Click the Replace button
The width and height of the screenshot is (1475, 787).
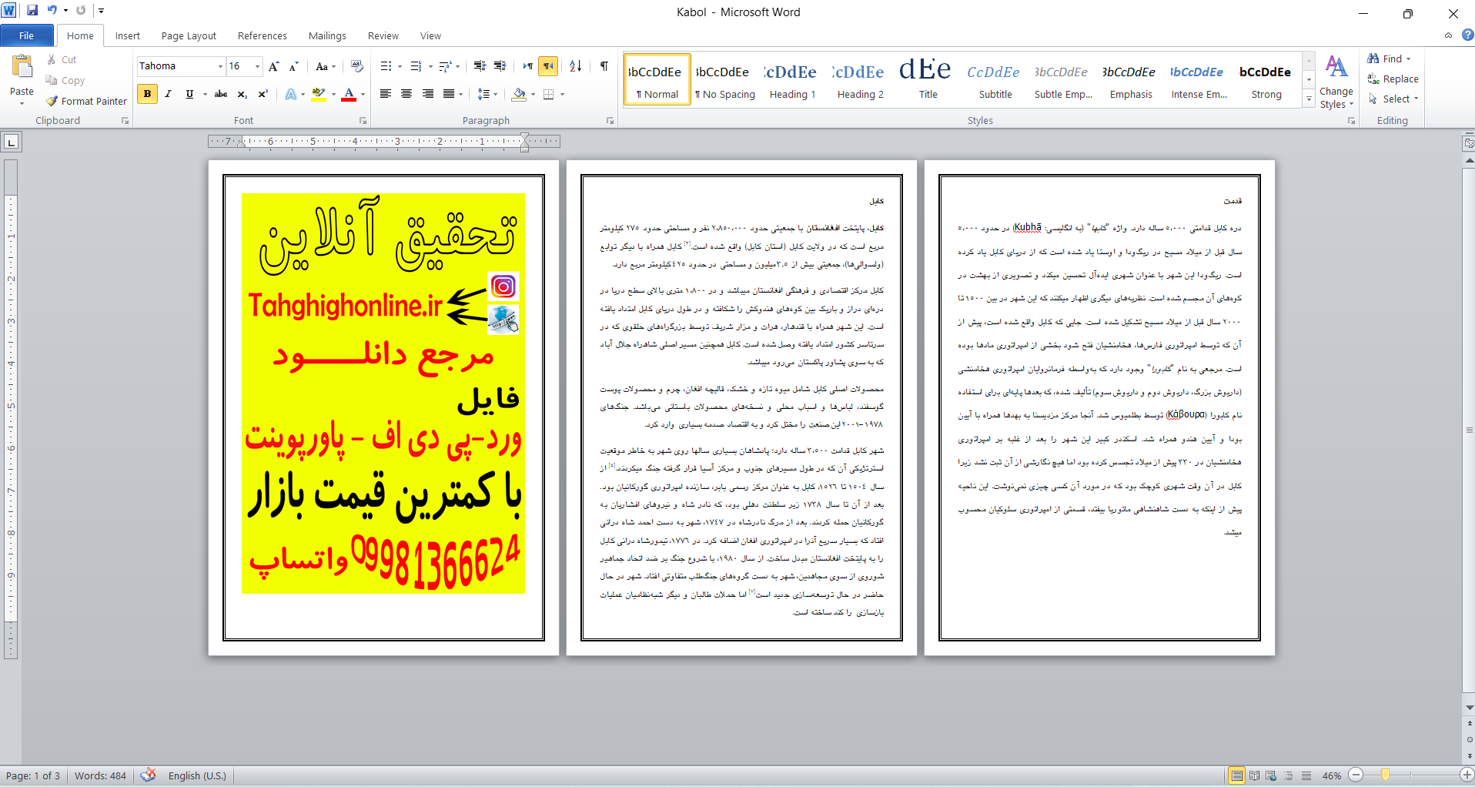pos(1393,79)
